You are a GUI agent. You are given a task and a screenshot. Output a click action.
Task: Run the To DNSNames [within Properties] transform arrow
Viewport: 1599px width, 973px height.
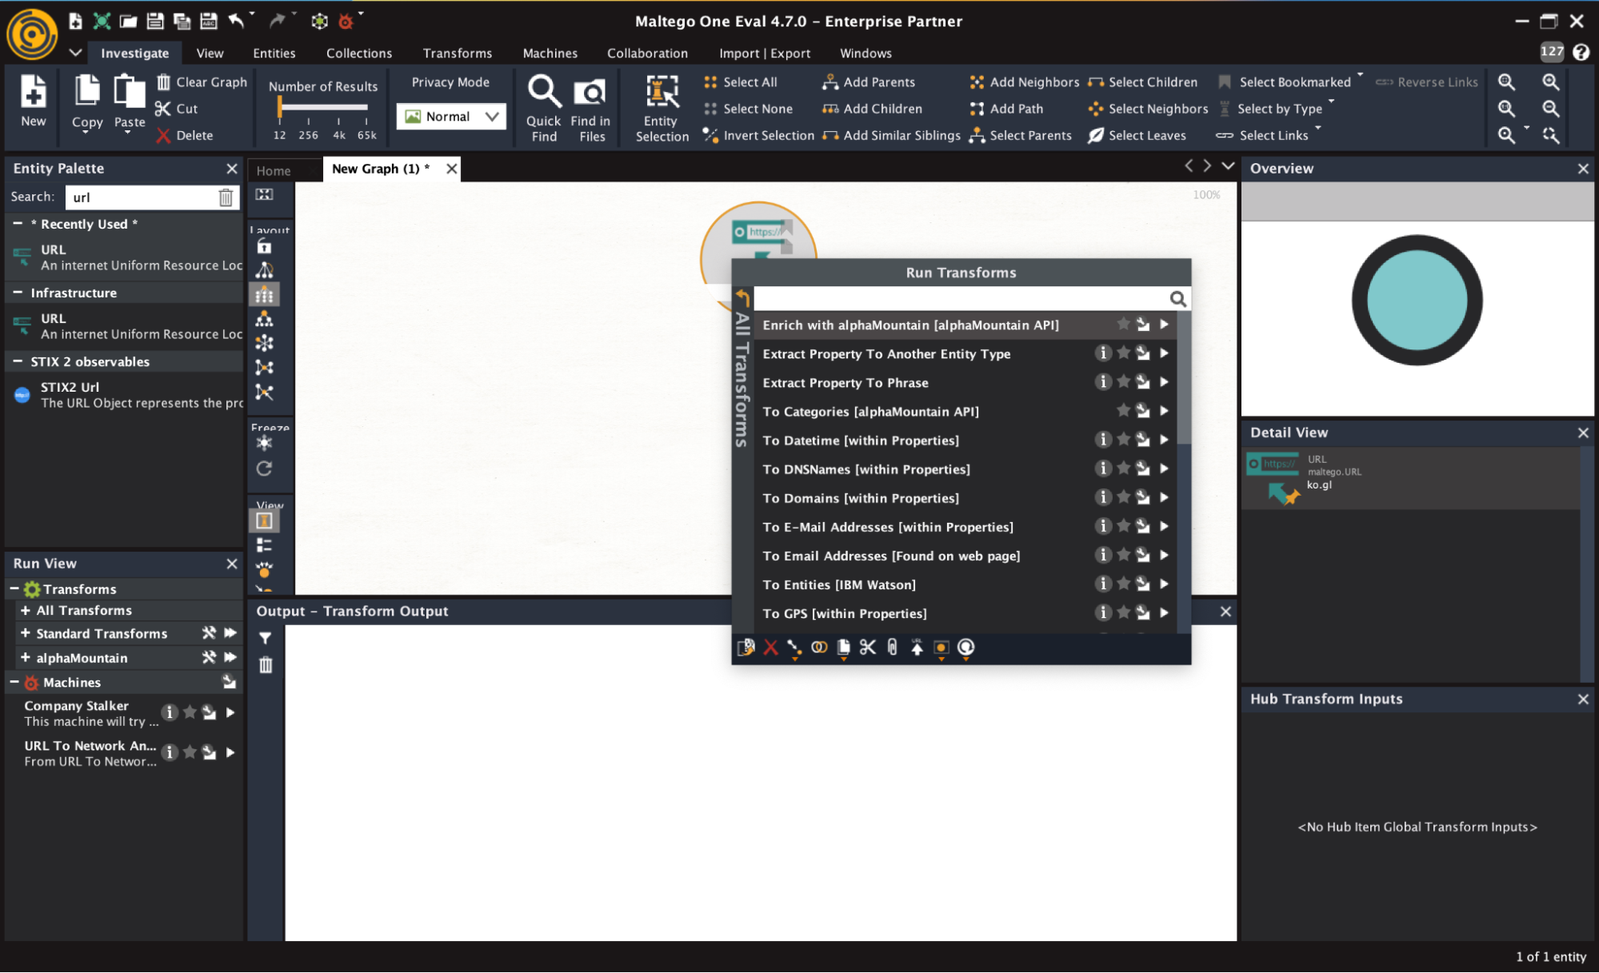1164,469
